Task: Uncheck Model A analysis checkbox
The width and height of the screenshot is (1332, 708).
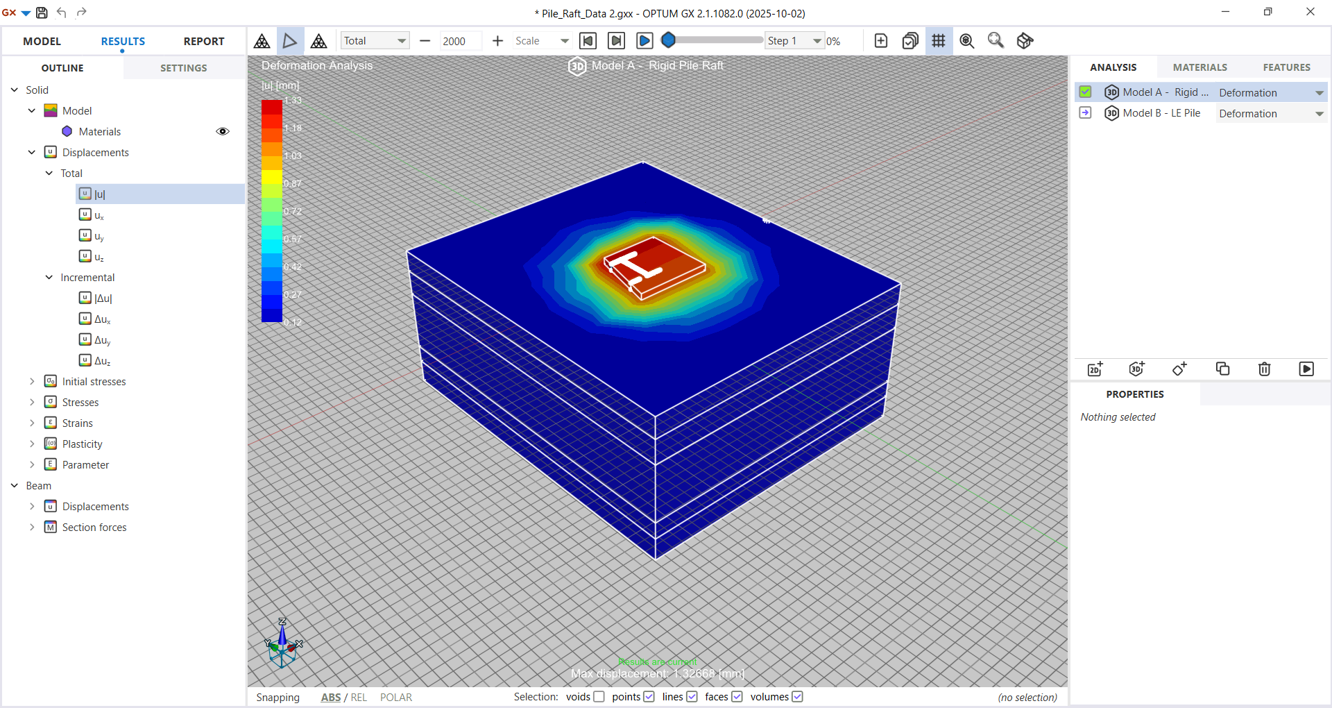Action: pyautogui.click(x=1086, y=92)
